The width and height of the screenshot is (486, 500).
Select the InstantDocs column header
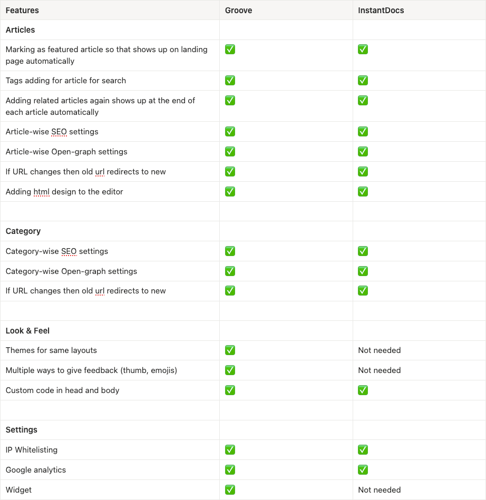(x=381, y=11)
